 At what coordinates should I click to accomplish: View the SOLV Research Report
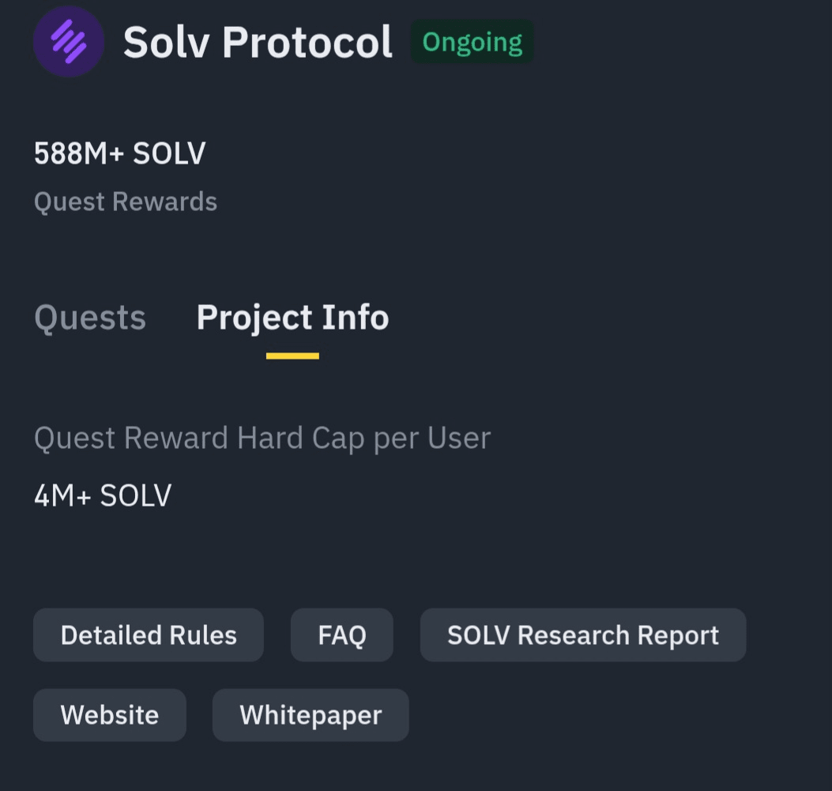(x=582, y=635)
